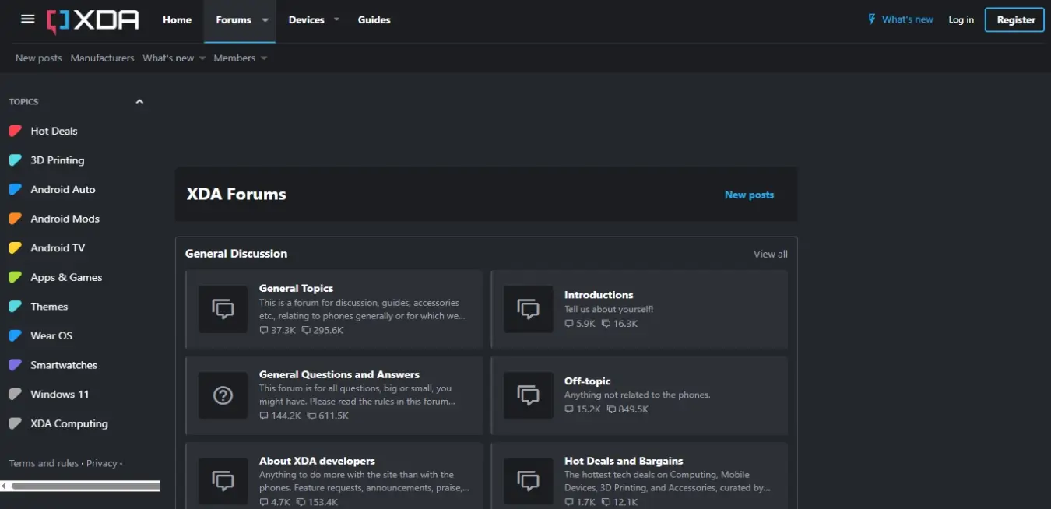Select Windows 11 in the topics sidebar
Viewport: 1051px width, 509px height.
59,395
